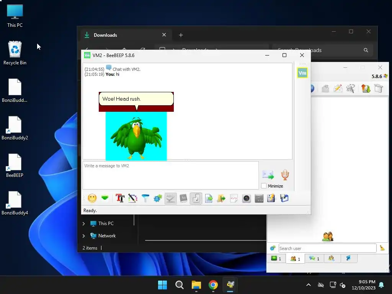Select the This PC desktop icon
This screenshot has width=392, height=294.
tap(15, 15)
